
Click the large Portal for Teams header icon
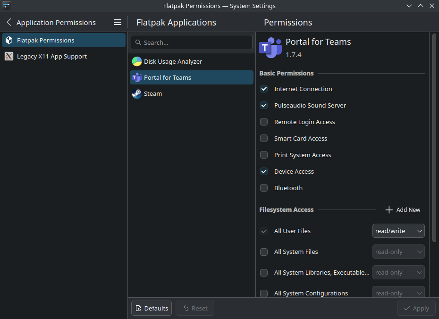click(270, 47)
